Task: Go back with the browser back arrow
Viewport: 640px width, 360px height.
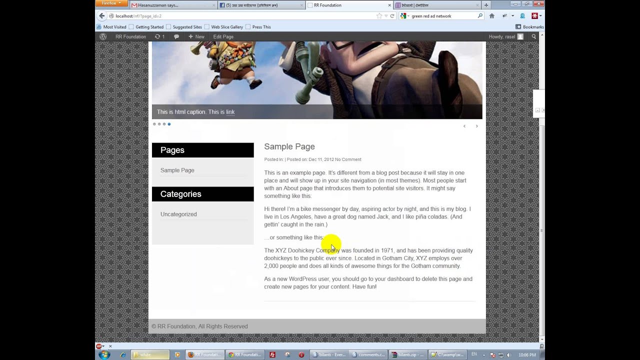Action: (102, 16)
